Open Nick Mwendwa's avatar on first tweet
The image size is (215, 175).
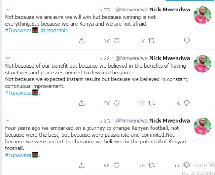tap(202, 15)
